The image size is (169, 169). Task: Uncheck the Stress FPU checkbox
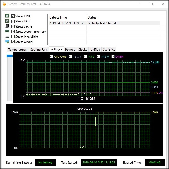pyautogui.click(x=13, y=21)
